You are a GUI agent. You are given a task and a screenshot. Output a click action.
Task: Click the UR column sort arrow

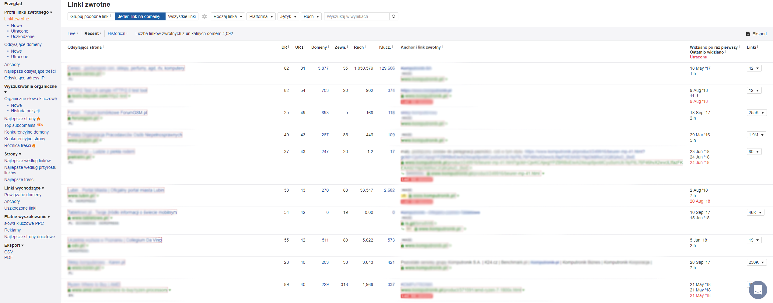(x=302, y=47)
